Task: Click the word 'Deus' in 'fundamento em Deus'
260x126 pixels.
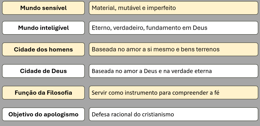Action: coord(200,28)
